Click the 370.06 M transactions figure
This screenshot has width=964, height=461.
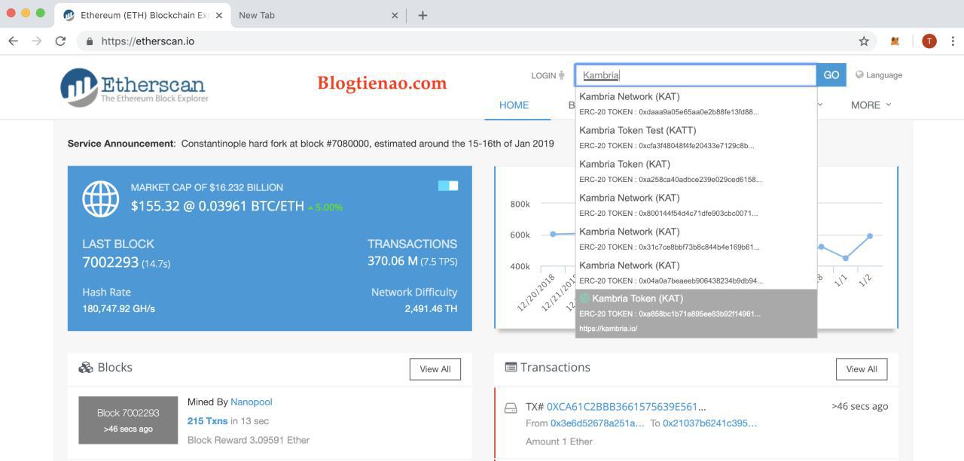coord(392,261)
